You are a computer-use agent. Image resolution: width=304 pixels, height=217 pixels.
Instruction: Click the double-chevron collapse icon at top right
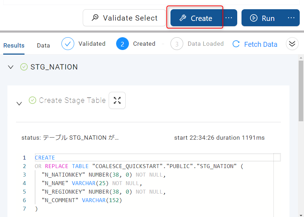tap(292, 44)
